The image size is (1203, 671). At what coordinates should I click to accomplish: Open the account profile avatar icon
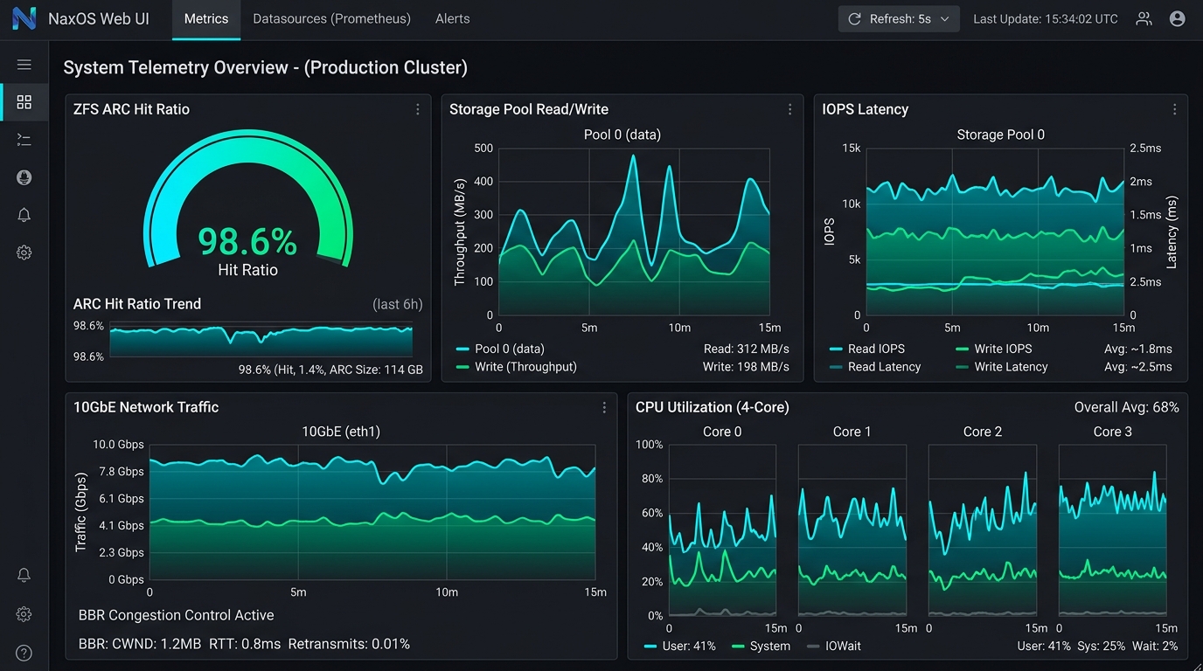1178,18
